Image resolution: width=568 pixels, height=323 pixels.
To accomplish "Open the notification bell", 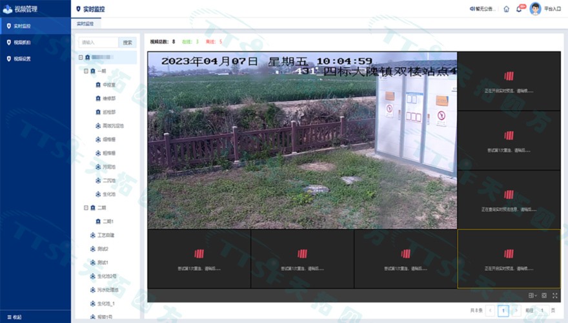I will click(518, 9).
